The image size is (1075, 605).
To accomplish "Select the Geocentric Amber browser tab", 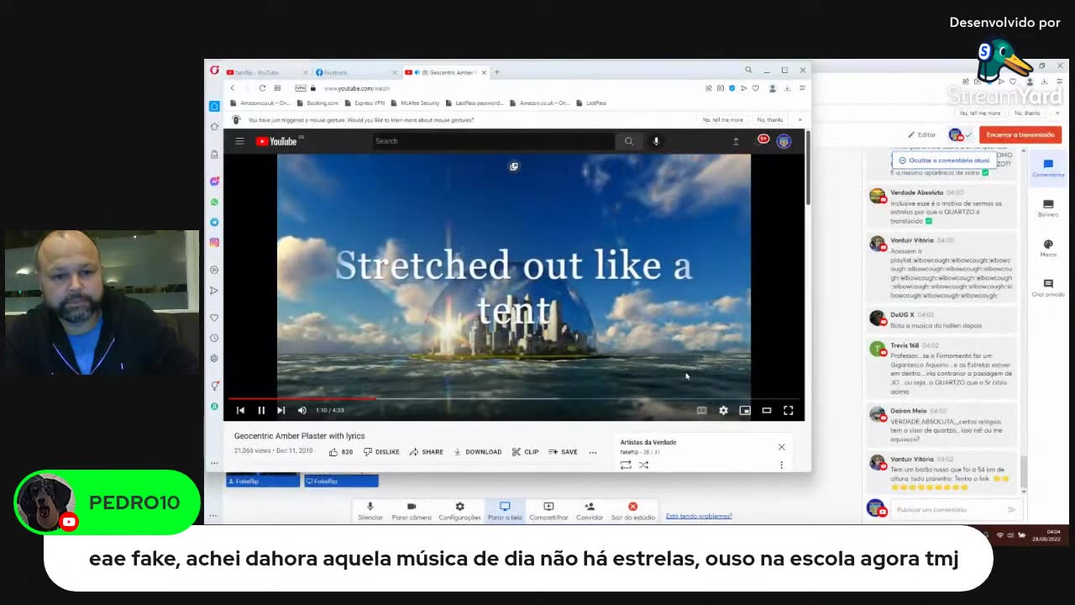I will point(443,72).
